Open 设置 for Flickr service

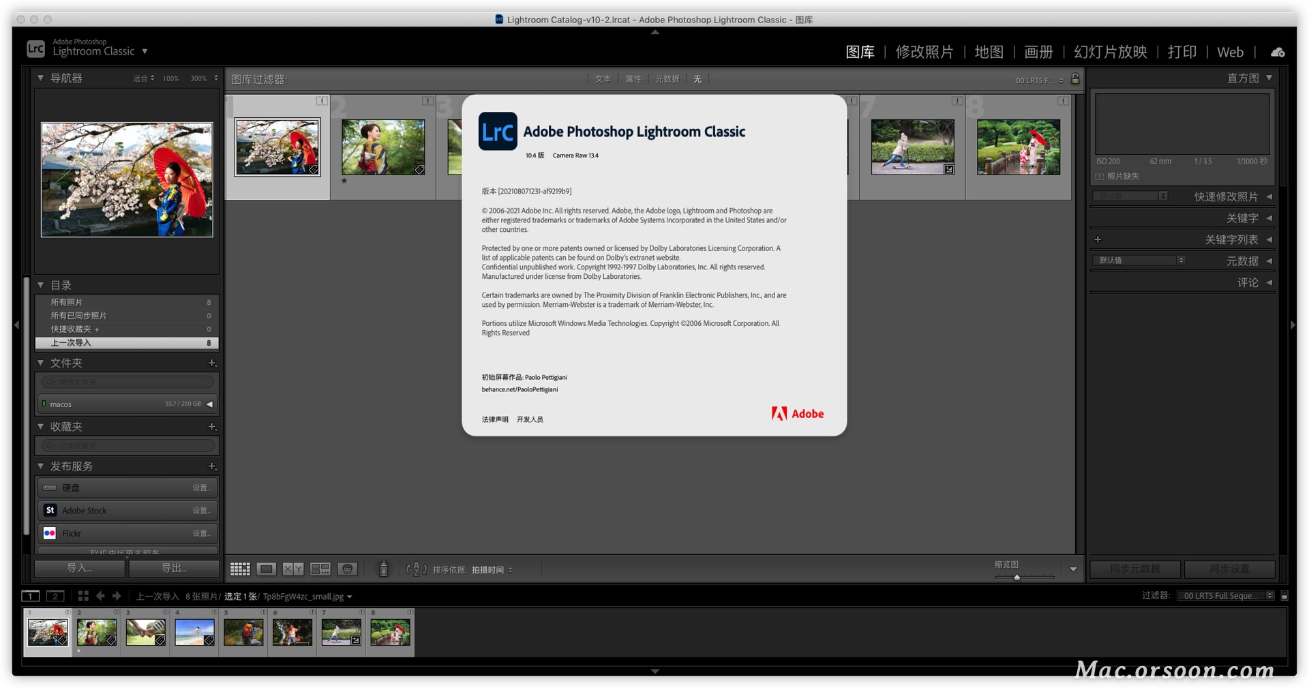pos(201,533)
